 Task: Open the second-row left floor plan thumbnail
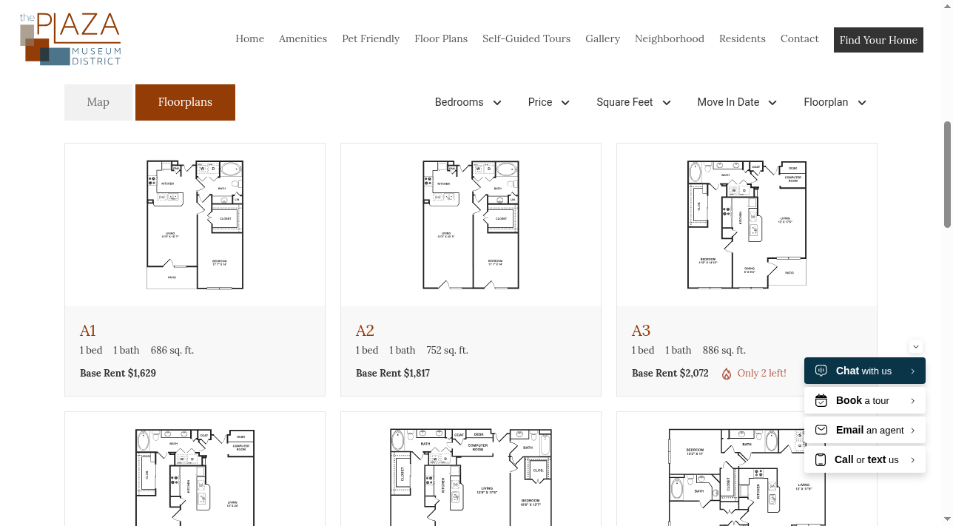(x=195, y=476)
